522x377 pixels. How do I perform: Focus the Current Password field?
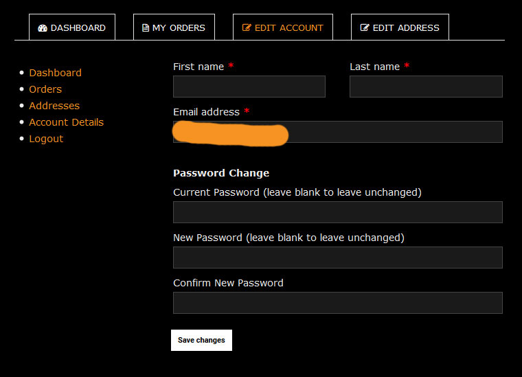pos(338,212)
